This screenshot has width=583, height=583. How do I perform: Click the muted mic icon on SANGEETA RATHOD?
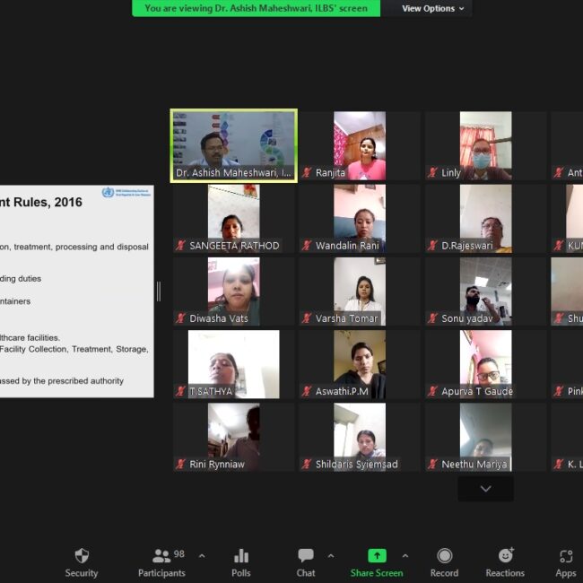click(x=181, y=246)
